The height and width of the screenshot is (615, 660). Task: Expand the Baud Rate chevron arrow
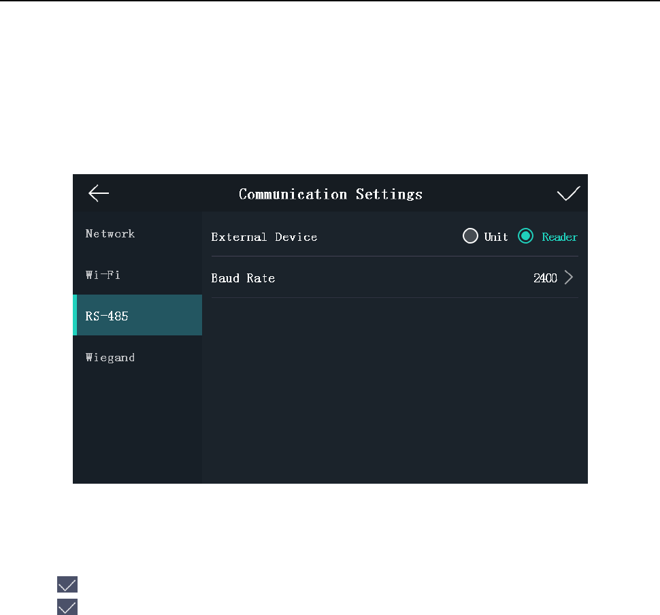[570, 278]
